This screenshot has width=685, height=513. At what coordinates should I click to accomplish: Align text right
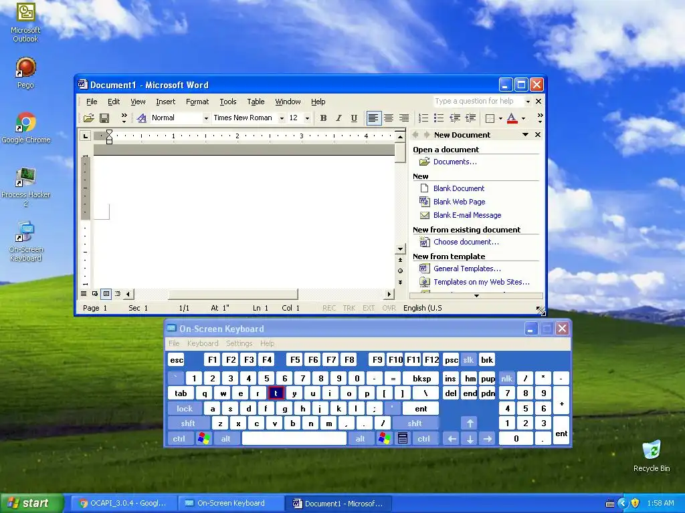click(x=404, y=118)
